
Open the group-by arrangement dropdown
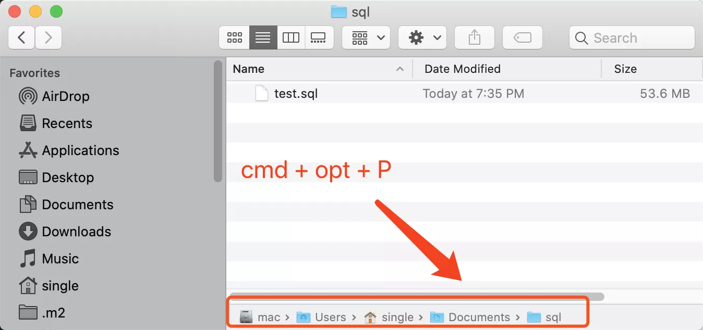[x=366, y=37]
